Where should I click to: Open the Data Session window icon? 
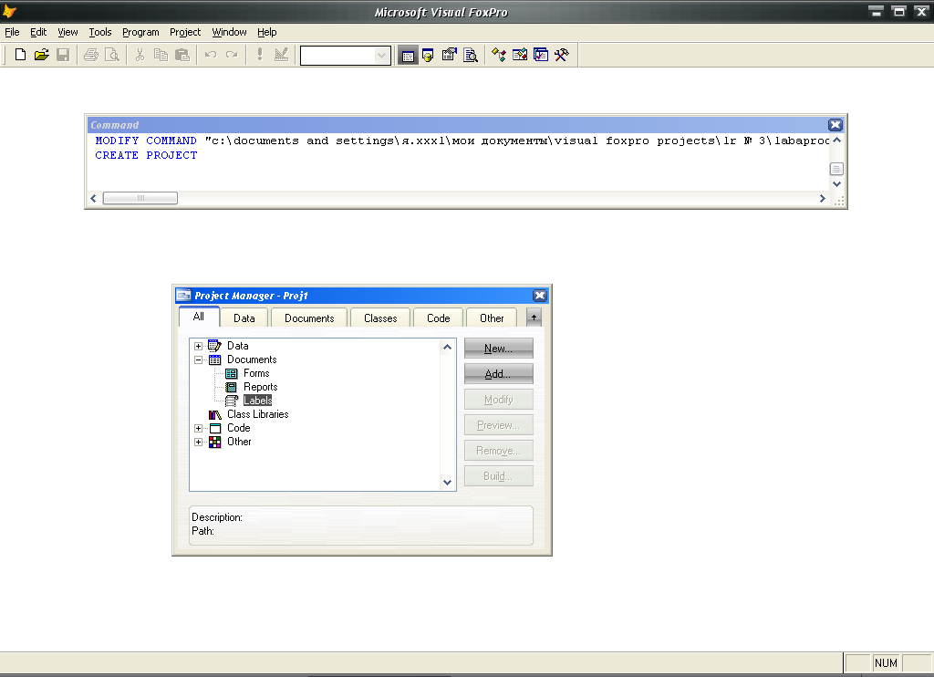pos(429,56)
